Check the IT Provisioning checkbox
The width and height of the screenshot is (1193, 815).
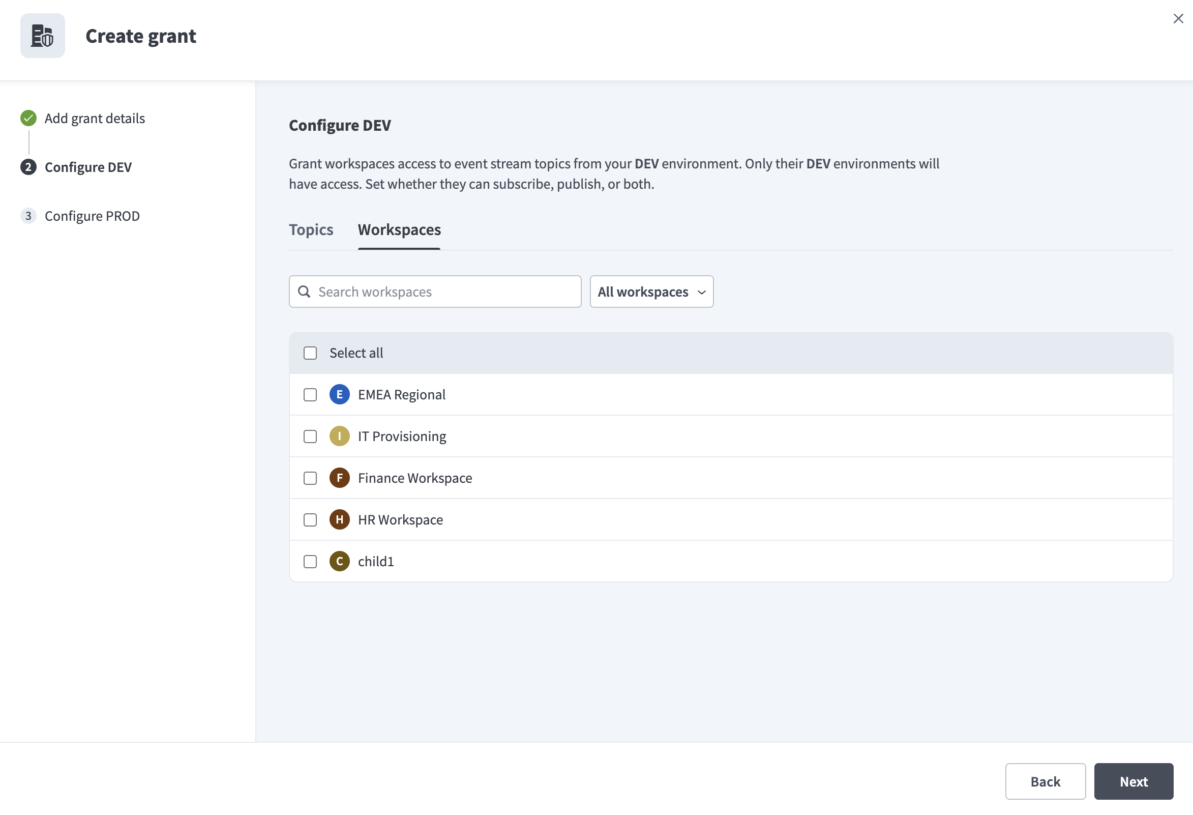[310, 436]
